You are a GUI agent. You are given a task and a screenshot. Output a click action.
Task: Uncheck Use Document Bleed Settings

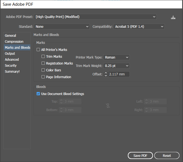(x=38, y=94)
